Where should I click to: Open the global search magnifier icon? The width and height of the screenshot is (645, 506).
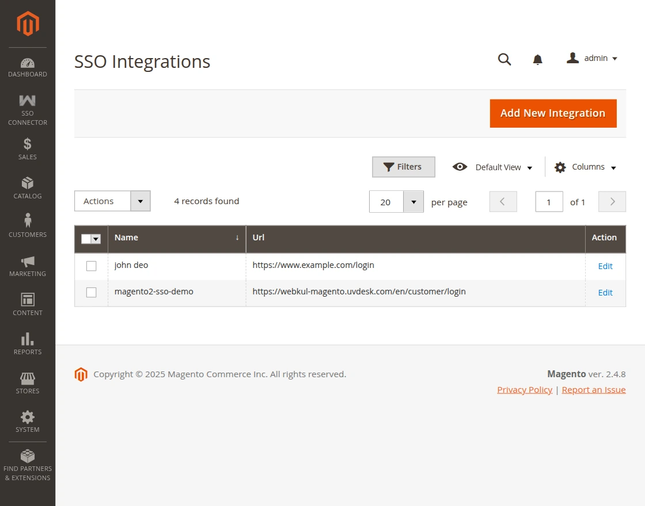(x=504, y=59)
